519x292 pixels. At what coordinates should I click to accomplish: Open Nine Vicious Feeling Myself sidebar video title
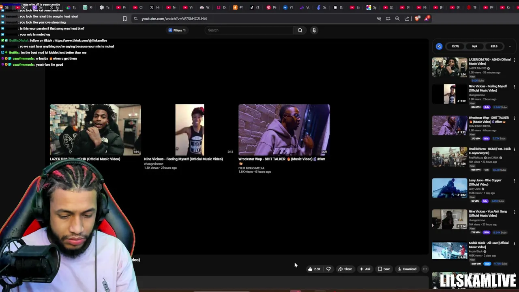(488, 88)
